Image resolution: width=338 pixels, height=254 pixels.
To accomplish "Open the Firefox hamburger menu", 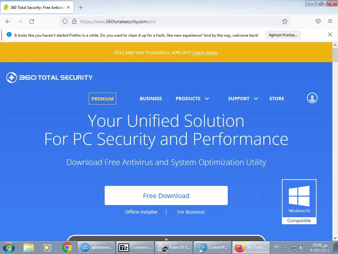I will click(330, 21).
